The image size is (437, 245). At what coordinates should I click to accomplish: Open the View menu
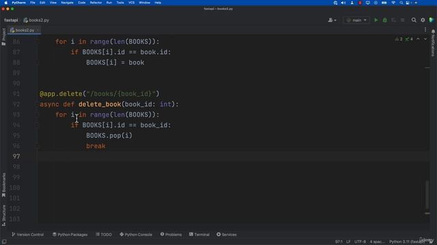click(53, 3)
